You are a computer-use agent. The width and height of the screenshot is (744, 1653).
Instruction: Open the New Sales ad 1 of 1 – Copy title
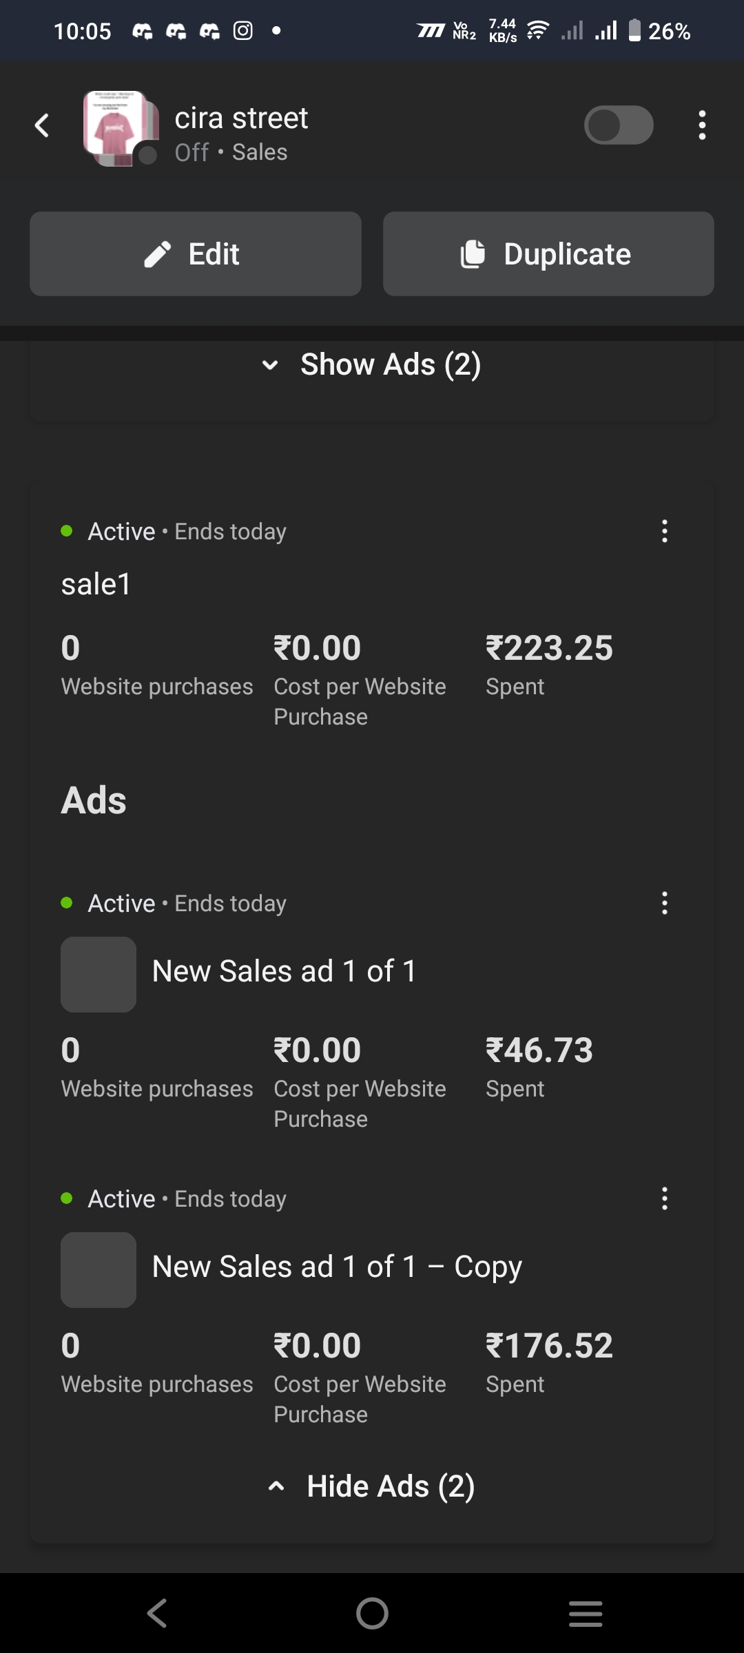[x=337, y=1267]
